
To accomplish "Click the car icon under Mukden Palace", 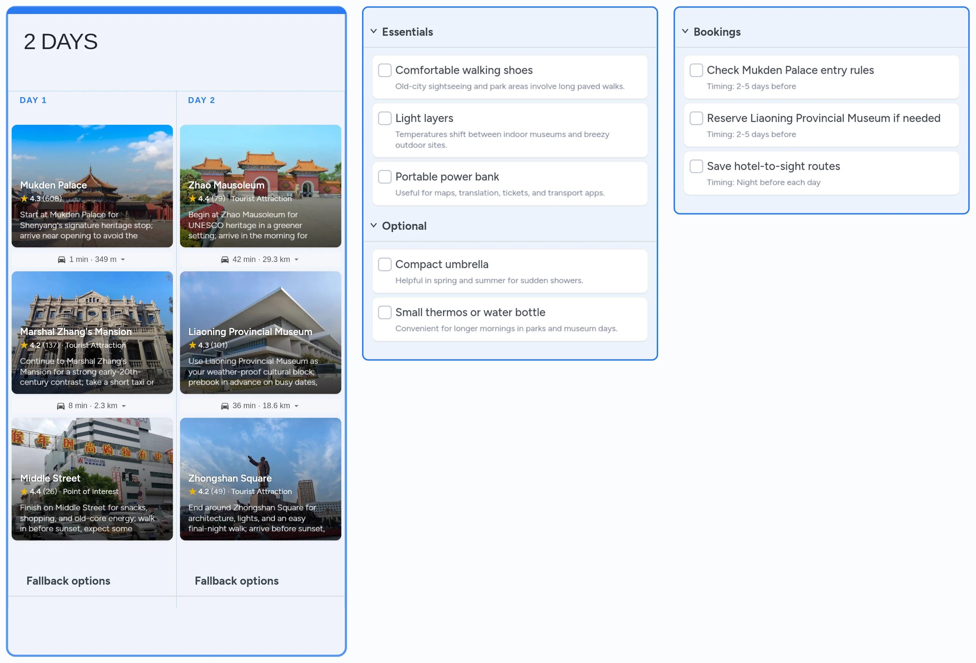I will click(61, 259).
